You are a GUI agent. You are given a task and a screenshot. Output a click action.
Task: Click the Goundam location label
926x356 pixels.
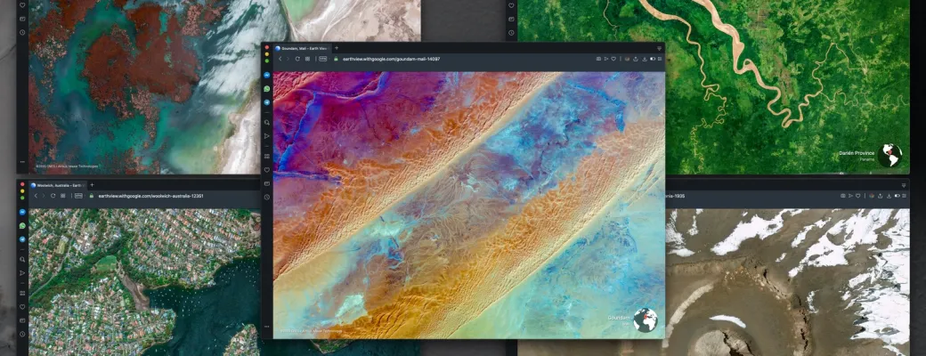[x=619, y=319]
